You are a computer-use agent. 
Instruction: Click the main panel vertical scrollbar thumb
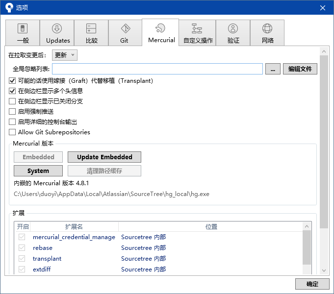(x=324, y=142)
